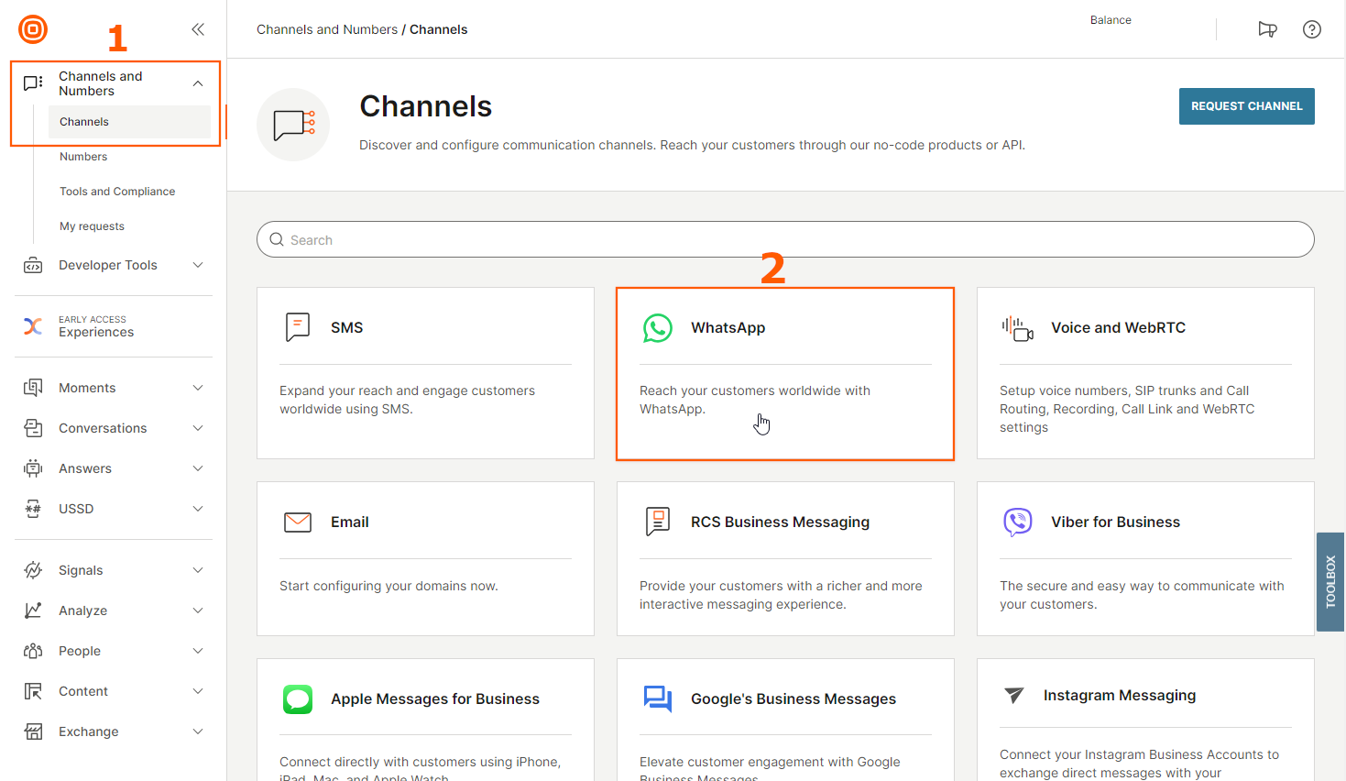The image size is (1346, 781).
Task: Open Tools and Compliance submenu item
Action: [x=117, y=192]
